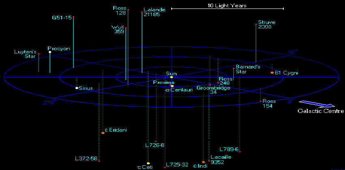This screenshot has width=345, height=170.
Task: Select the orange 61 Cygni star marker
Action: (x=272, y=72)
